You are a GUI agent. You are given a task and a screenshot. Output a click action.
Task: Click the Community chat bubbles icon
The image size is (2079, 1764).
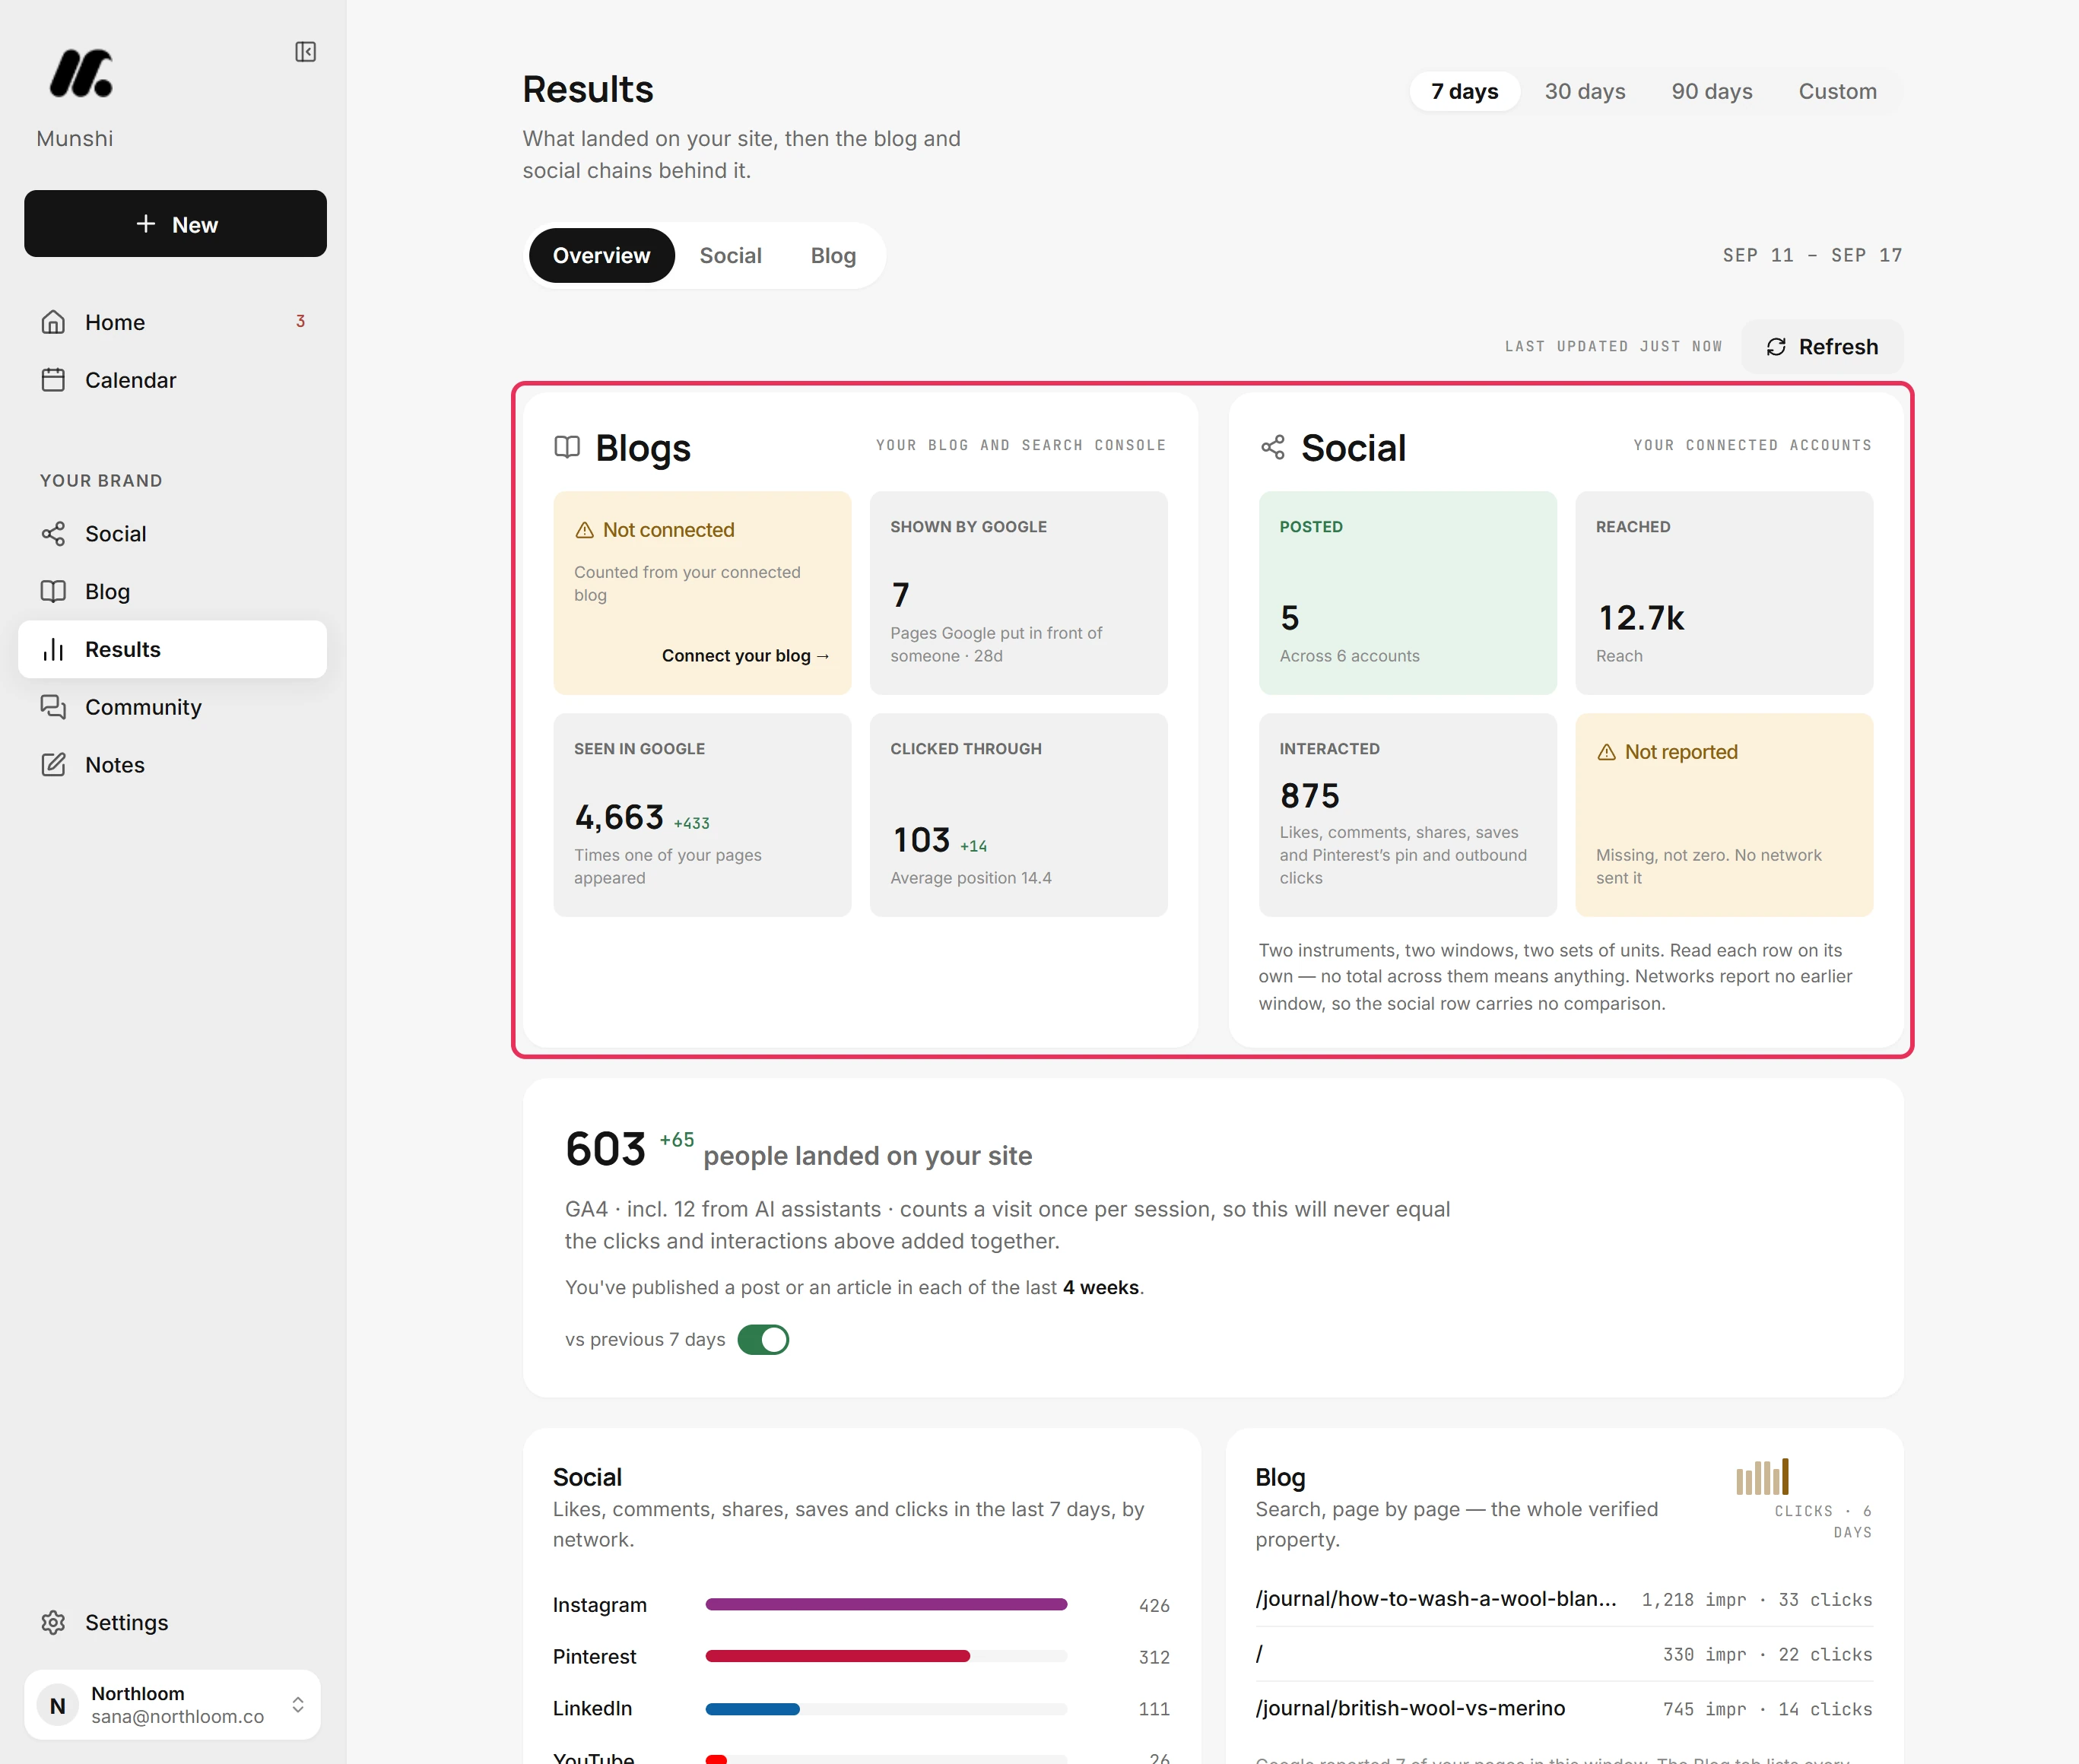(53, 707)
